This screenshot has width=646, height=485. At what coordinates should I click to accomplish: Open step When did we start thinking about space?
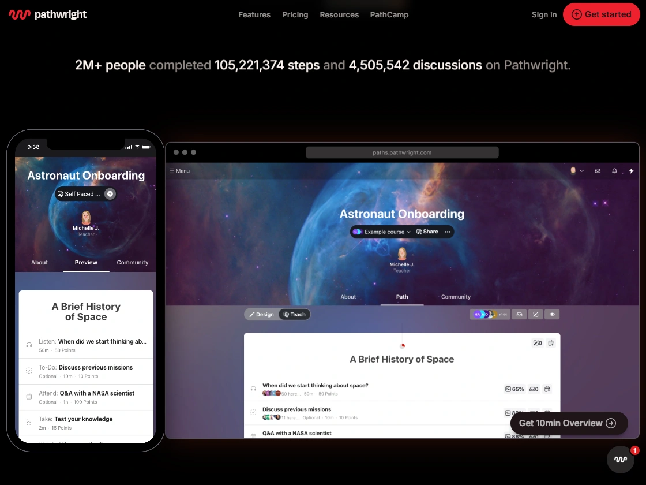315,385
